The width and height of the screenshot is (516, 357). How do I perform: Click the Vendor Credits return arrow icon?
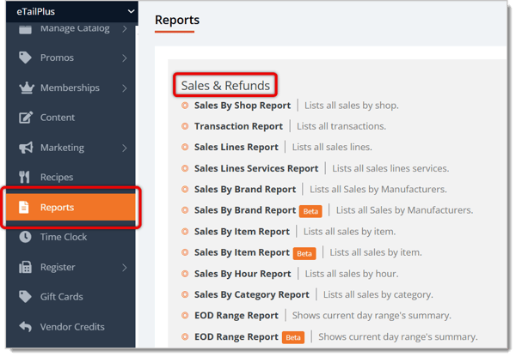(x=25, y=326)
